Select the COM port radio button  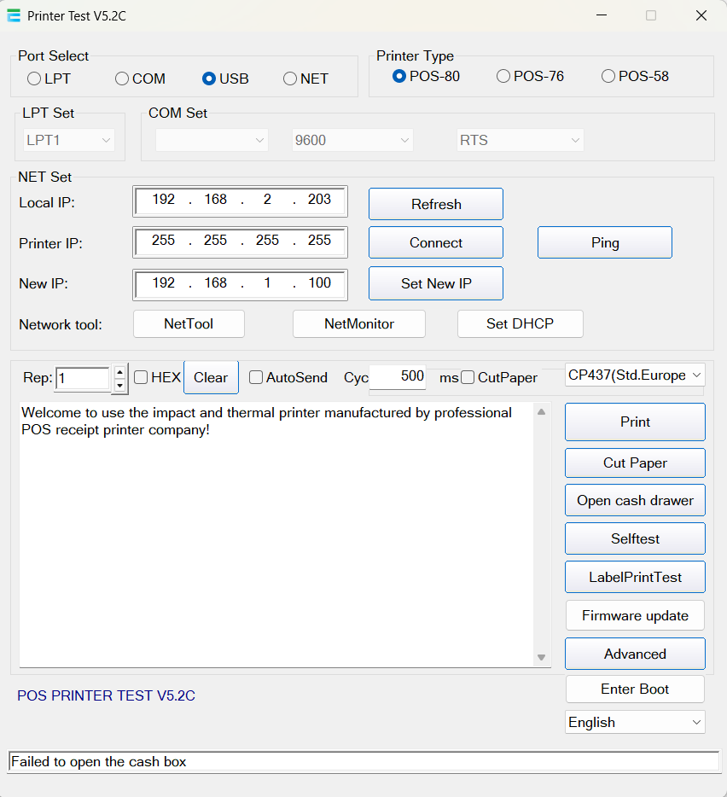122,79
